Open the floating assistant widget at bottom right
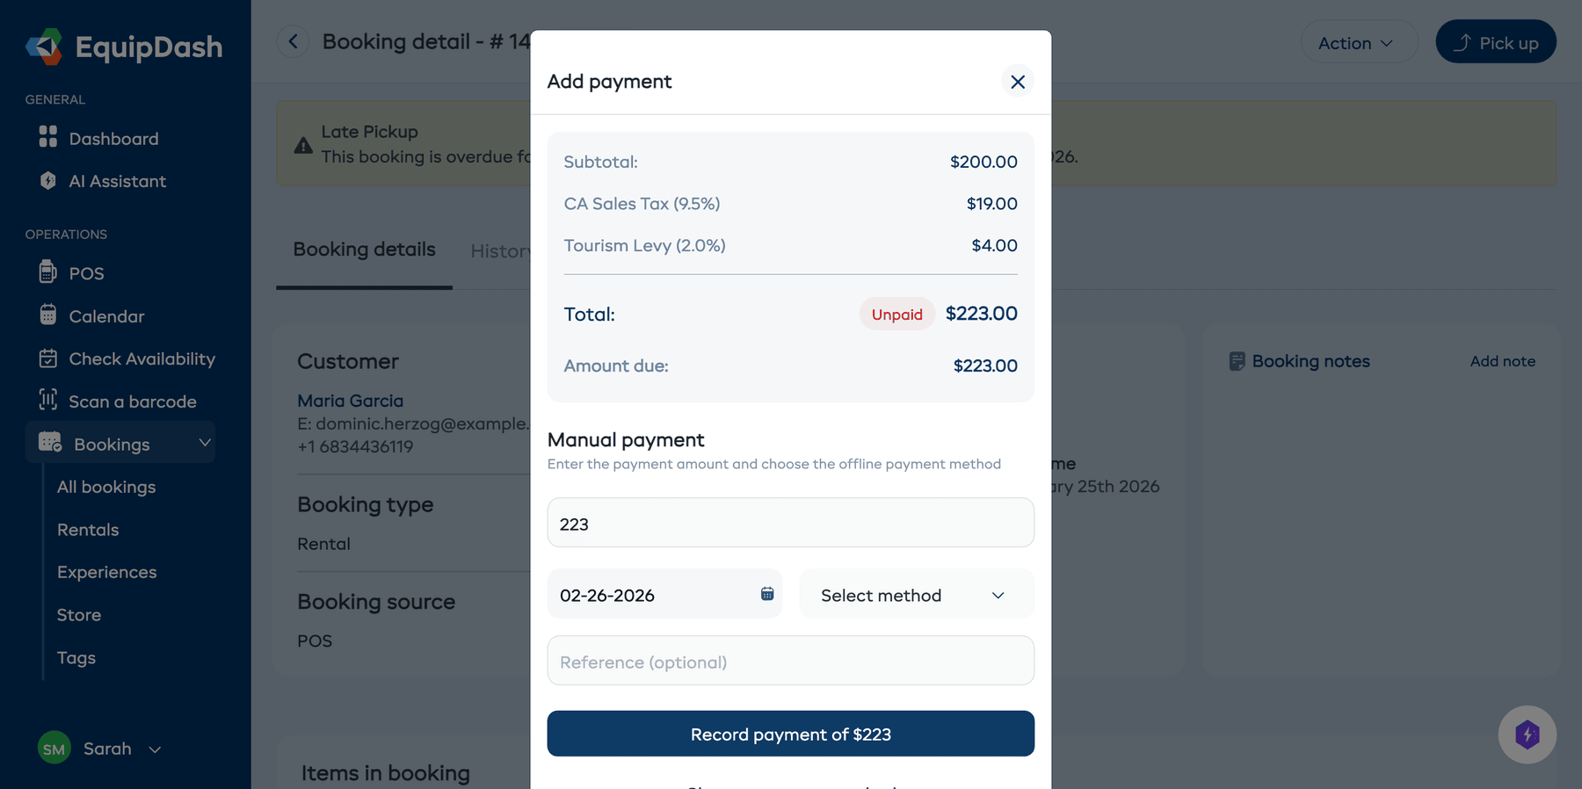 point(1528,735)
